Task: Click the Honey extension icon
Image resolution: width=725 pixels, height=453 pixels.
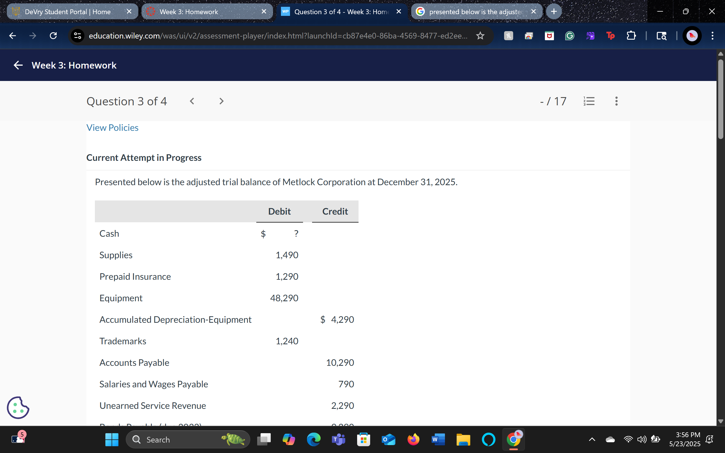Action: (x=508, y=36)
